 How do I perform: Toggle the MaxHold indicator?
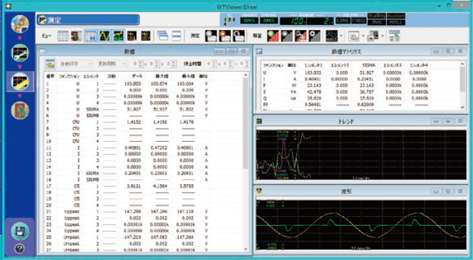[396, 15]
